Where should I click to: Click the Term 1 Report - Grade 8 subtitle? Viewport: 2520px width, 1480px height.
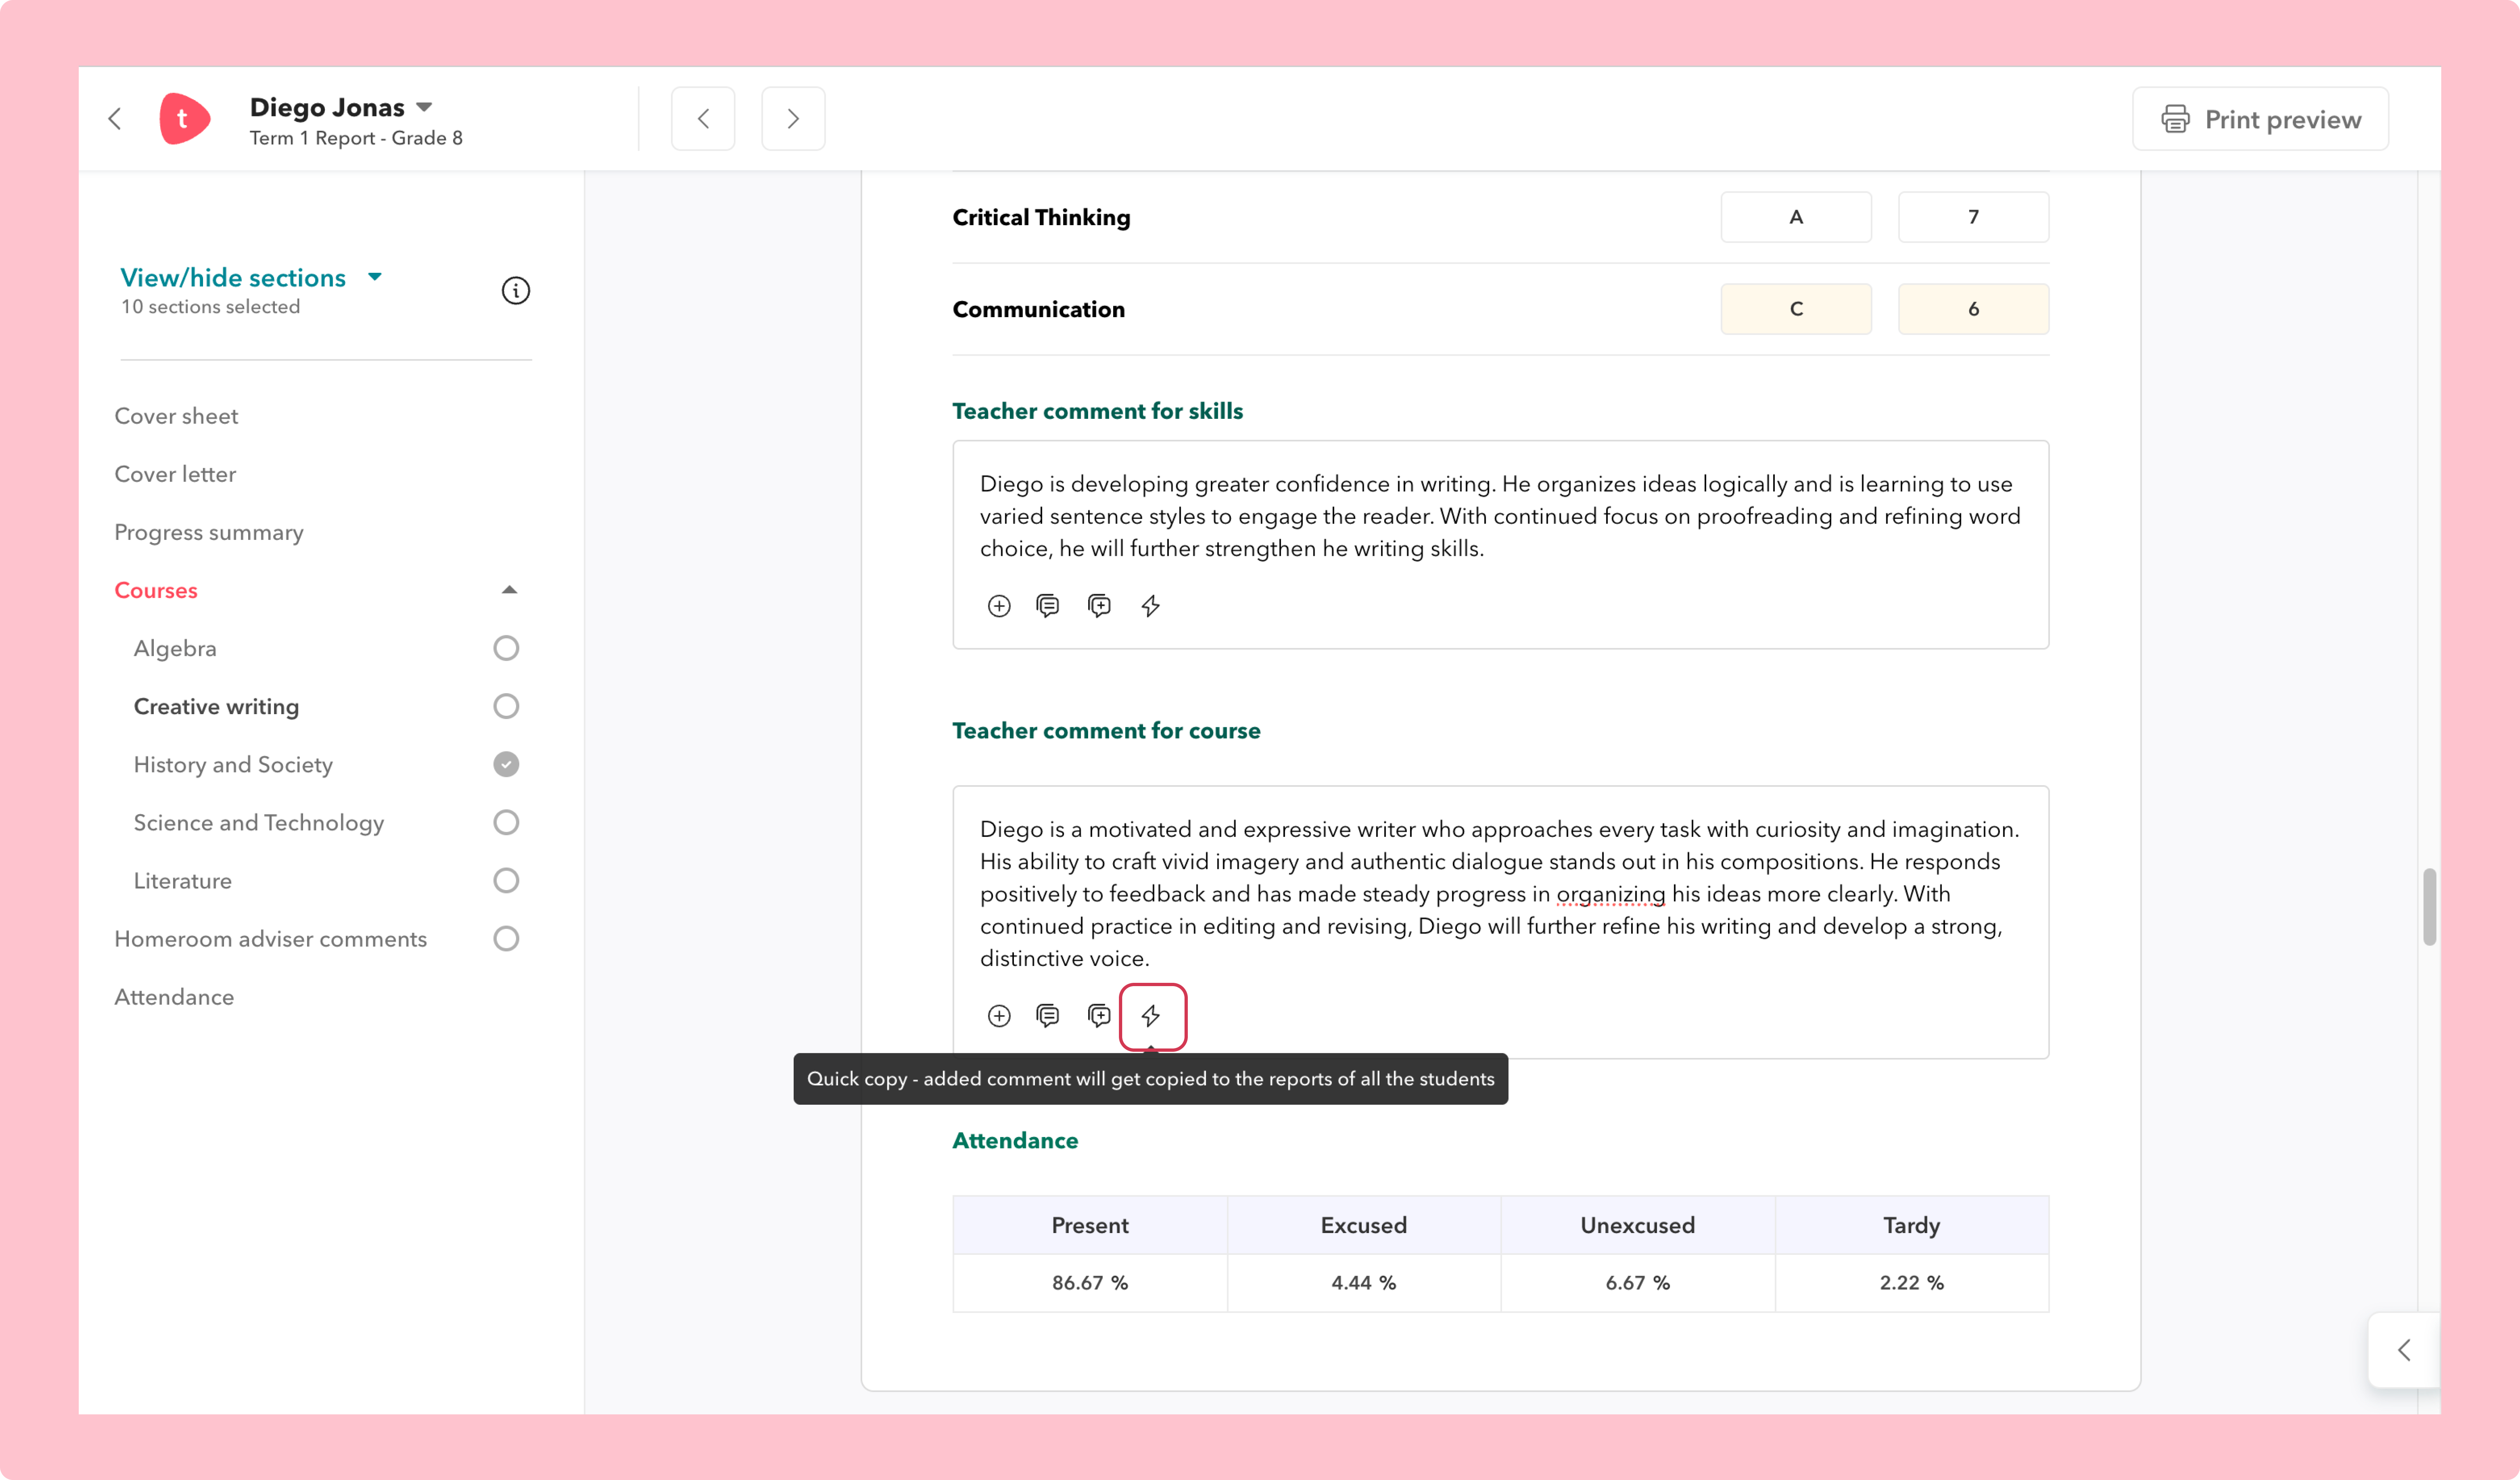[x=356, y=138]
